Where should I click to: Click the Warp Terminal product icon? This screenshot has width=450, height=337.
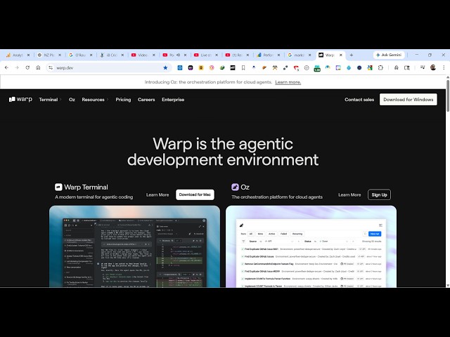coord(58,187)
